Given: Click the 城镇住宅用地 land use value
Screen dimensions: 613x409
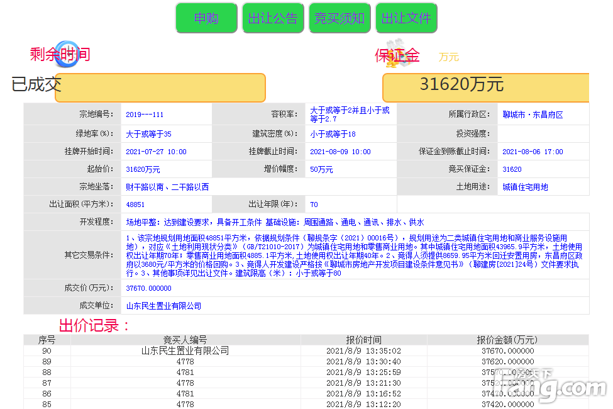Looking at the screenshot, I should [525, 187].
